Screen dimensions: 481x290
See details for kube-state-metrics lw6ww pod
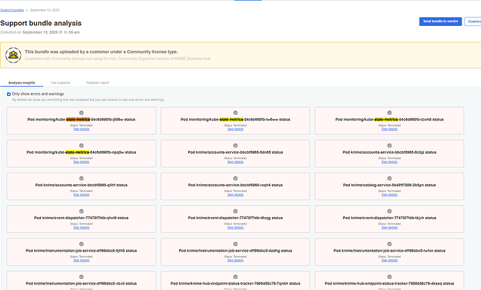[236, 129]
